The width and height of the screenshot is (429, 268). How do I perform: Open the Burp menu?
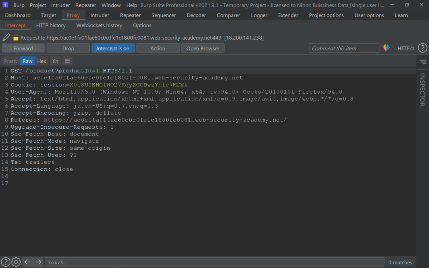click(x=19, y=5)
